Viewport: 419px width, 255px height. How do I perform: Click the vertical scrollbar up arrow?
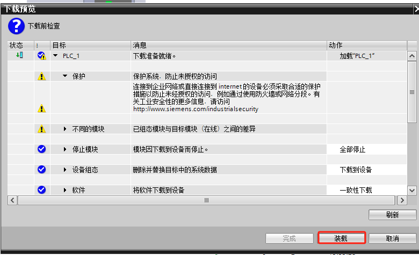click(x=412, y=56)
